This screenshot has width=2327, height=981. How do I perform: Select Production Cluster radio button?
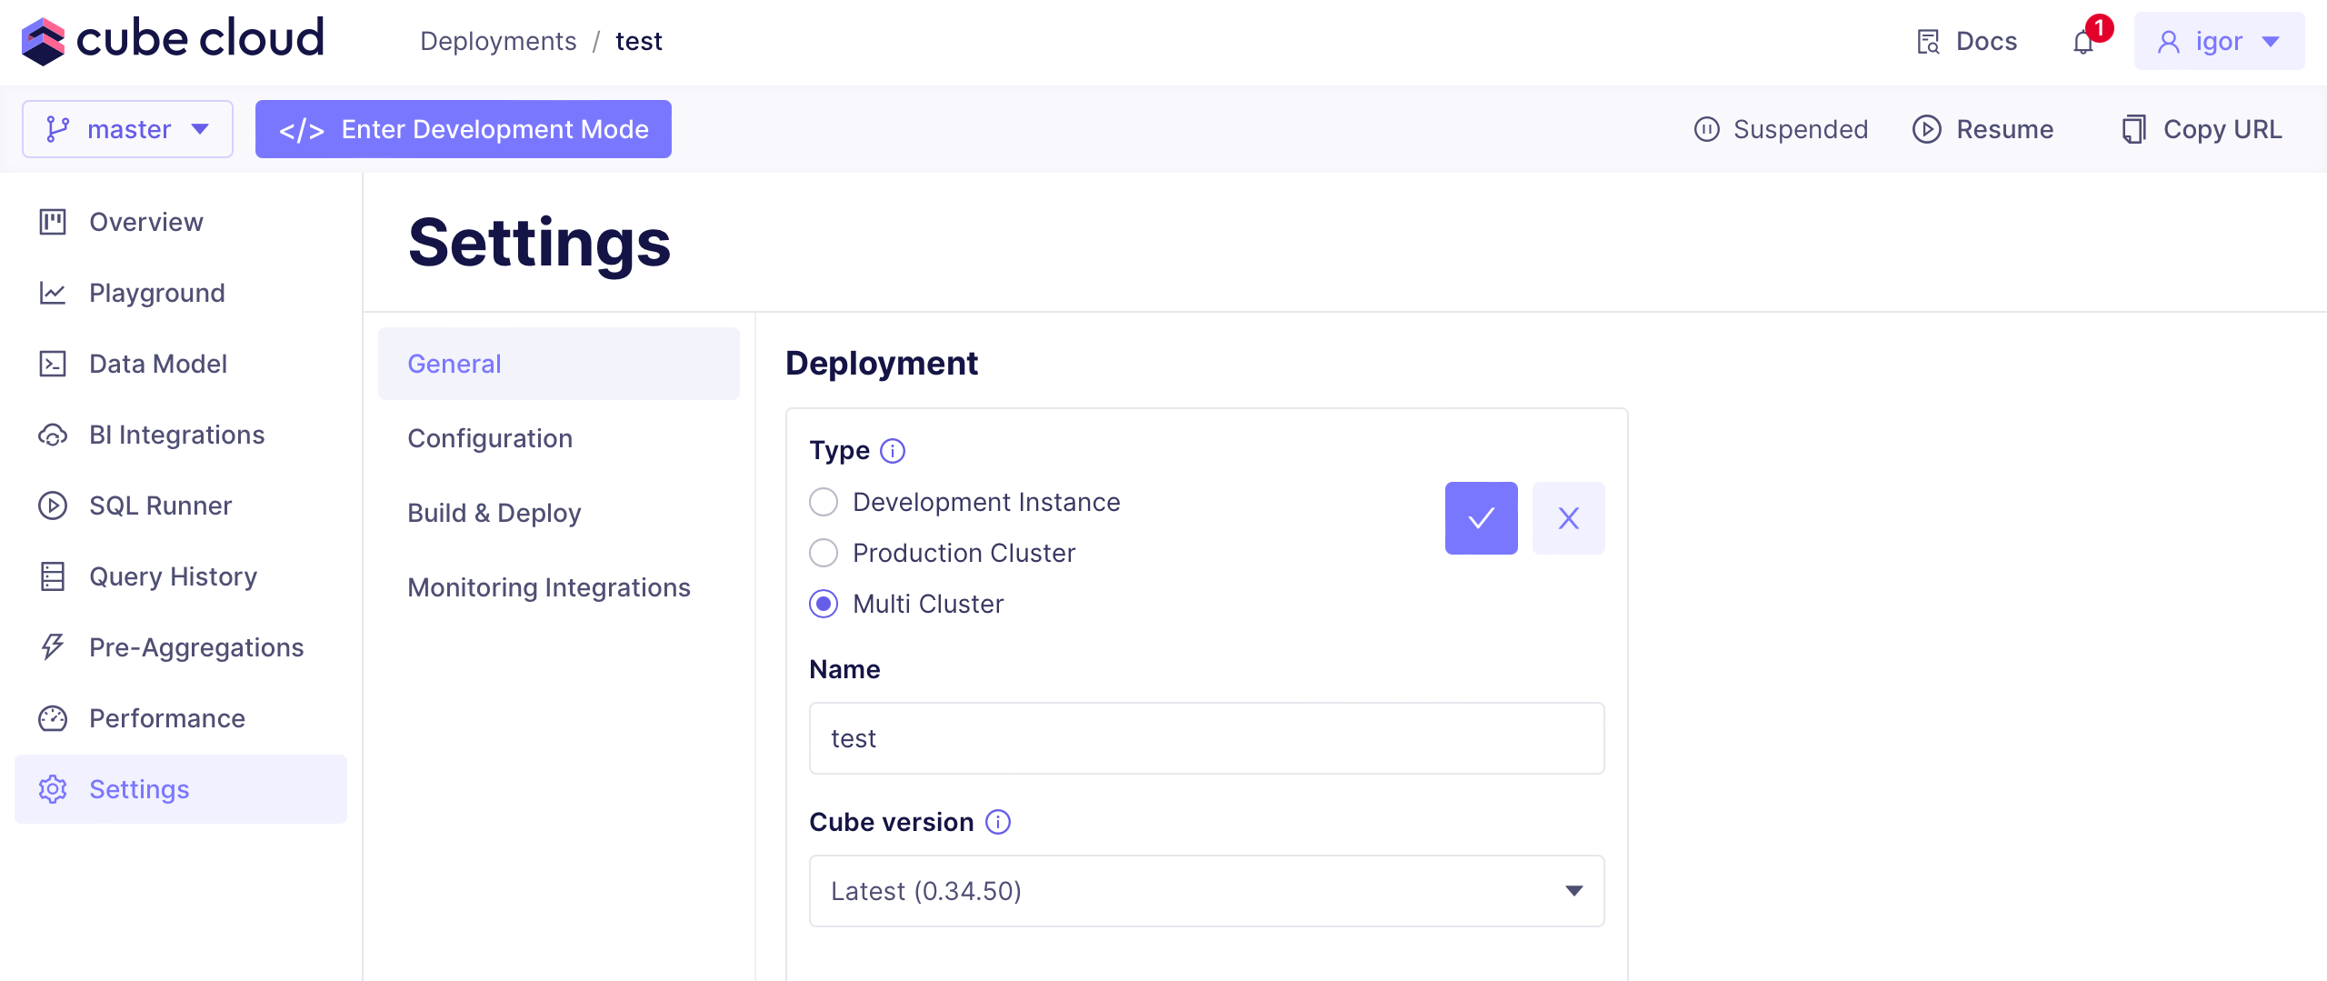824,553
